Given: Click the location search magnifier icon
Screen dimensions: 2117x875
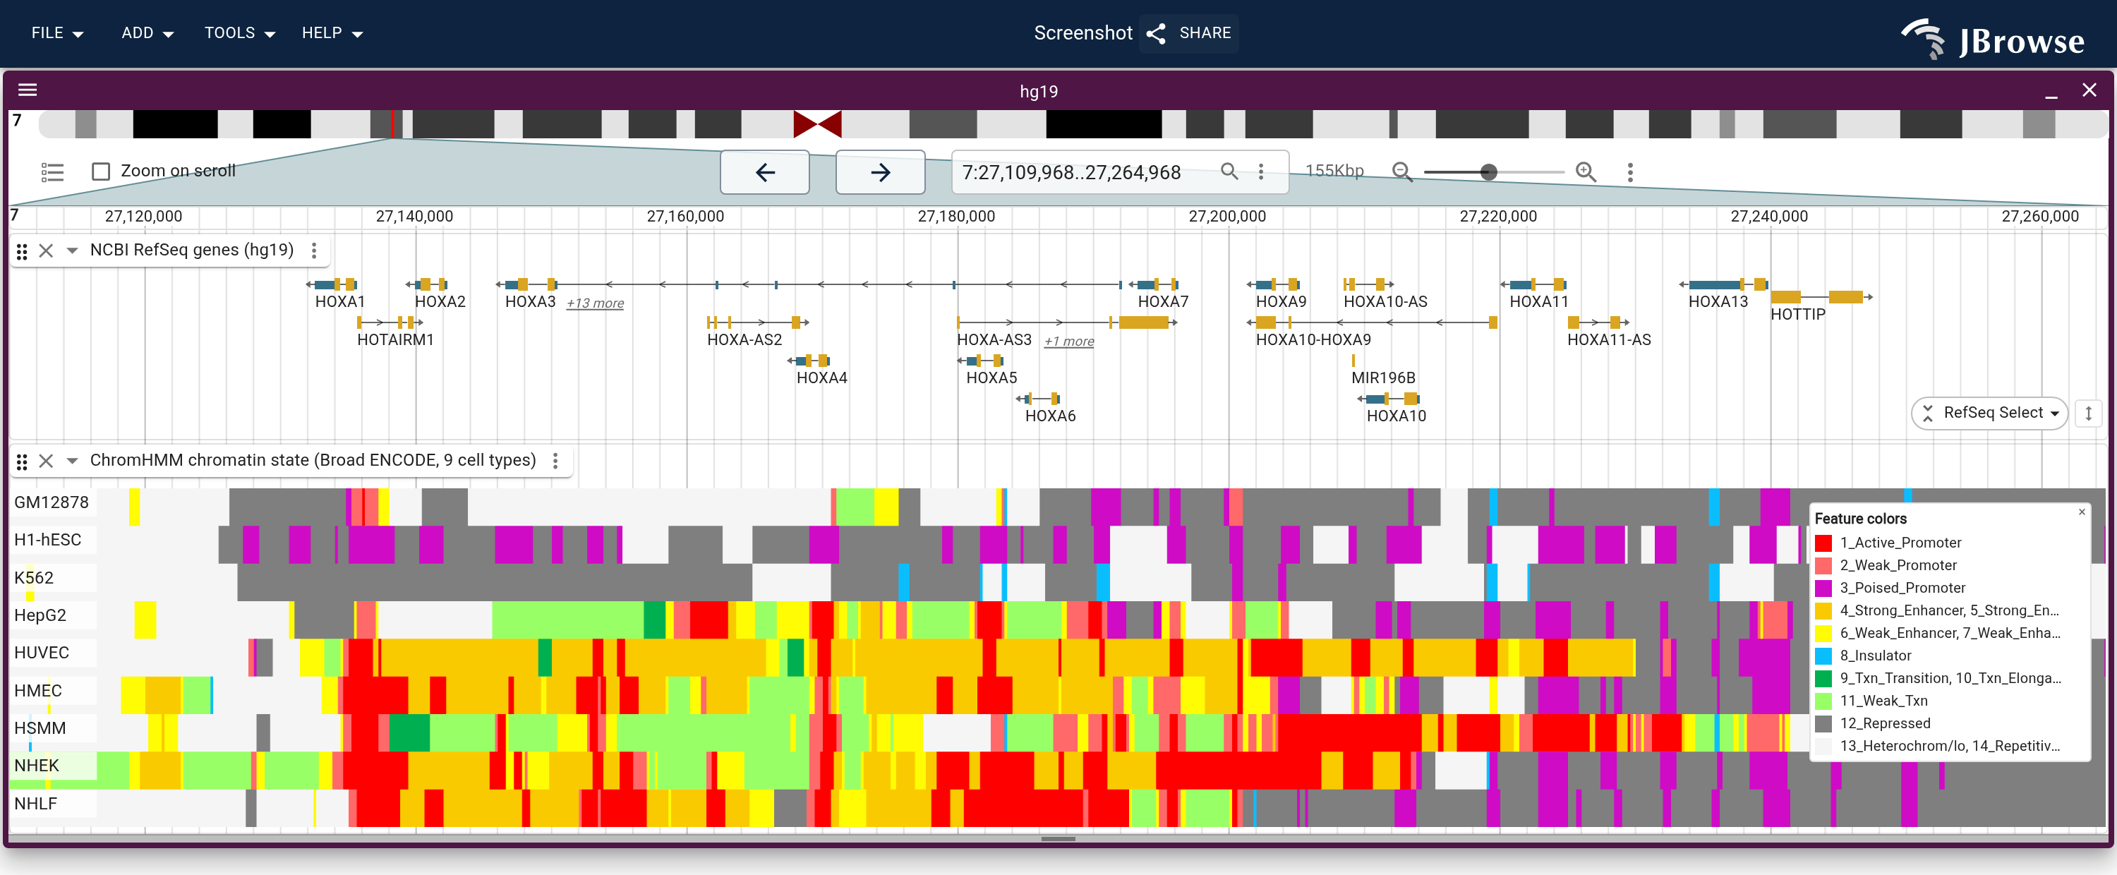Looking at the screenshot, I should tap(1229, 171).
